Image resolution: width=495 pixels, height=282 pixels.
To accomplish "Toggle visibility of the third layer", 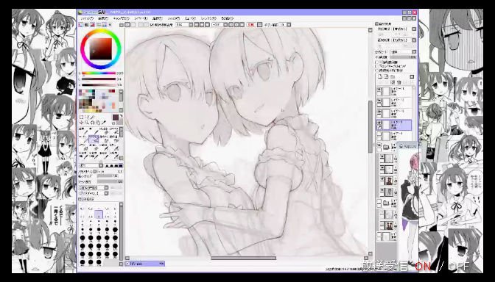I will click(379, 112).
